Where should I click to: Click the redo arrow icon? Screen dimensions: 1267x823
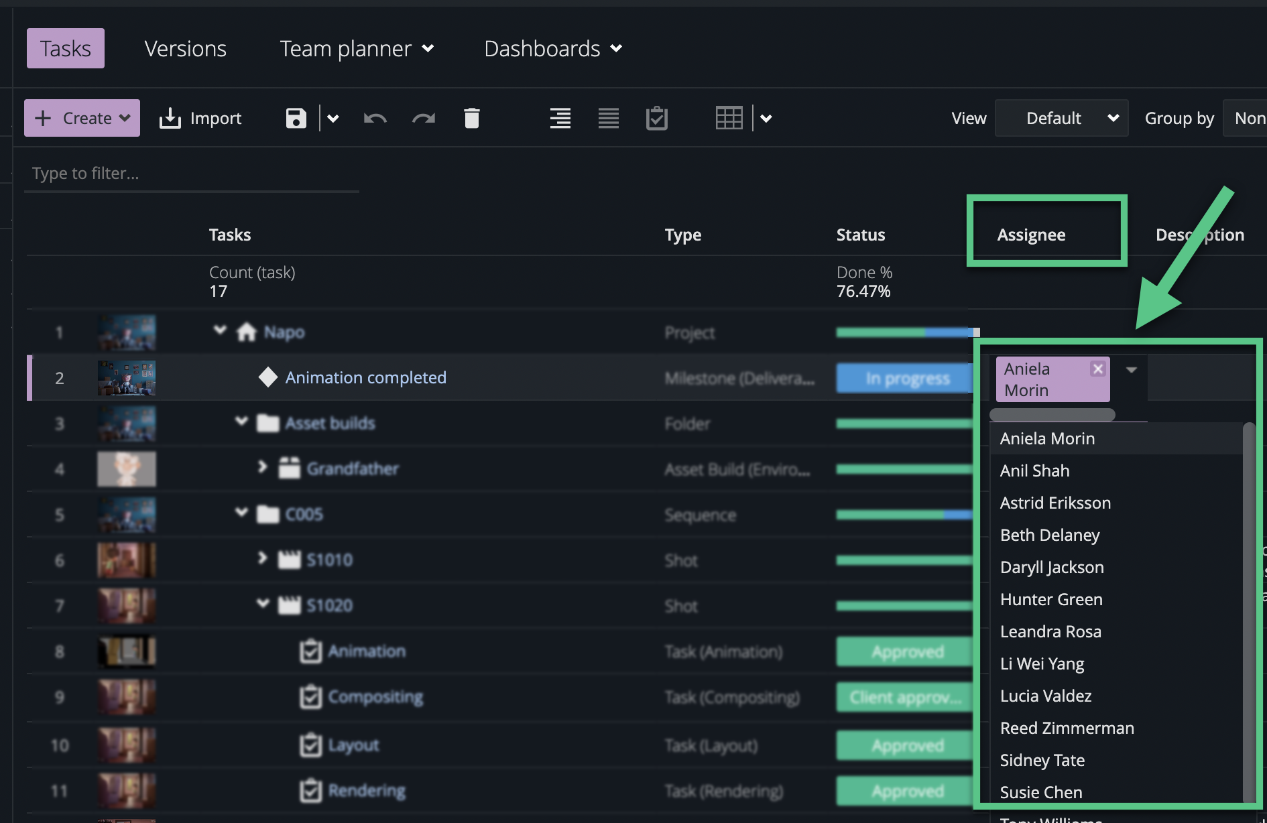point(423,119)
